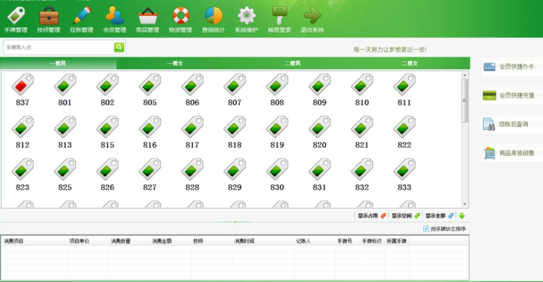543x282 pixels.
Task: Click the 手牌录入点 search input field
Action: tap(59, 47)
